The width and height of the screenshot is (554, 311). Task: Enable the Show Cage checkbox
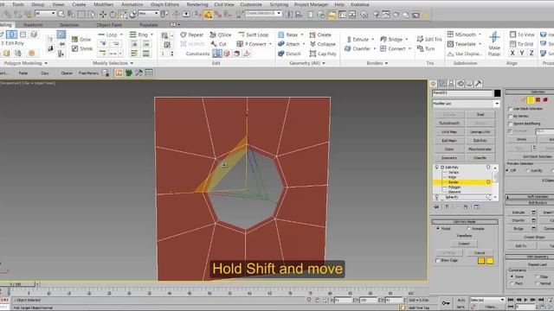438,261
